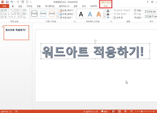
Task: Expand the shape styles gallery More button
Action: point(58,17)
